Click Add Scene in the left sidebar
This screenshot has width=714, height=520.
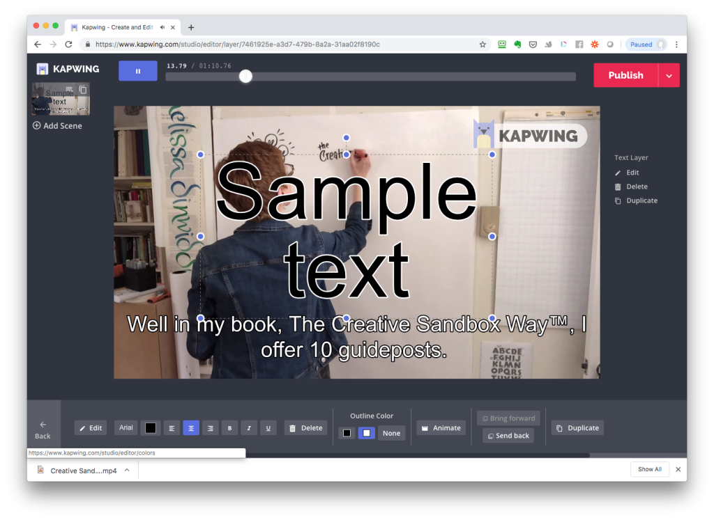click(57, 126)
